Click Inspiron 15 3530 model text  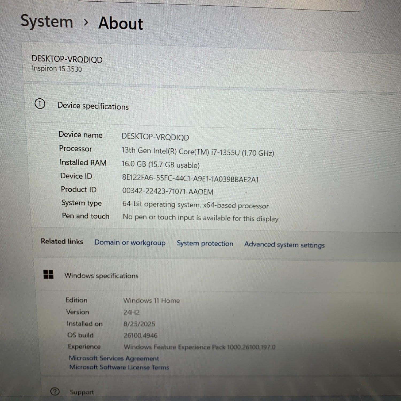click(57, 69)
